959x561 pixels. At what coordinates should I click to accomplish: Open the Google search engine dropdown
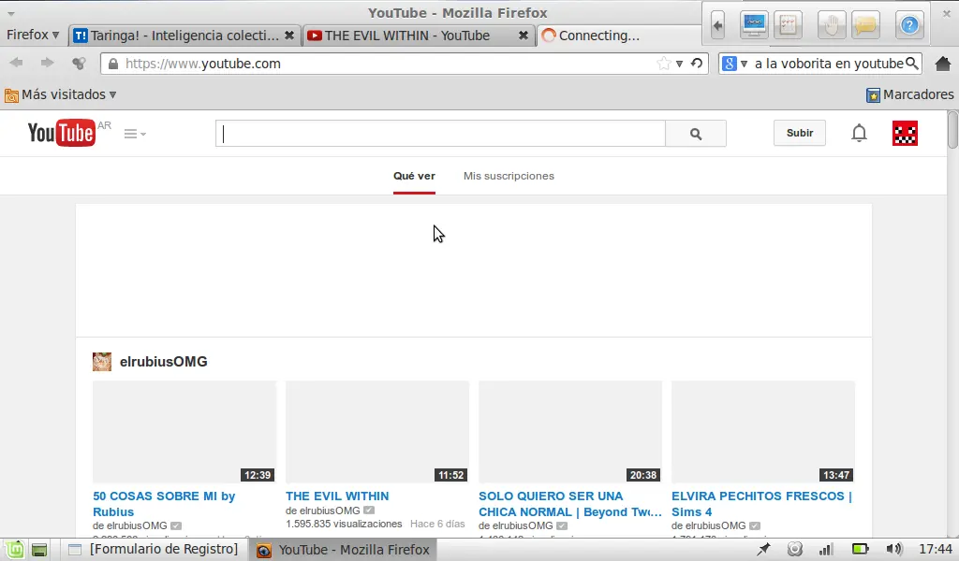[x=734, y=64]
